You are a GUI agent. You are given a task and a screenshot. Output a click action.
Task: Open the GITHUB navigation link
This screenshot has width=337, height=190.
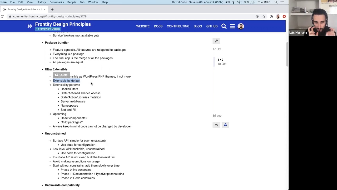(212, 26)
